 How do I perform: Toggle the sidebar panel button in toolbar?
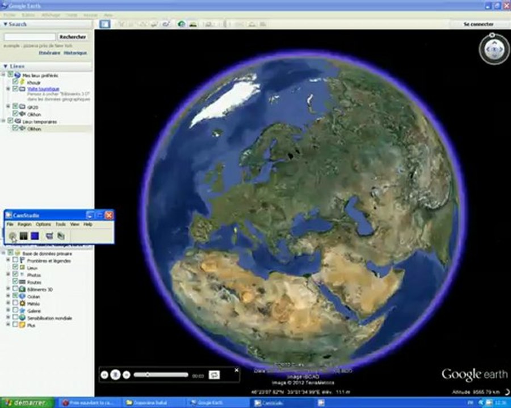tap(104, 24)
